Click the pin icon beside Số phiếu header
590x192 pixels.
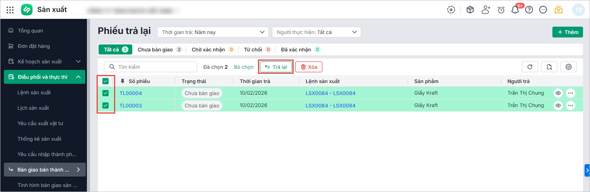point(123,81)
